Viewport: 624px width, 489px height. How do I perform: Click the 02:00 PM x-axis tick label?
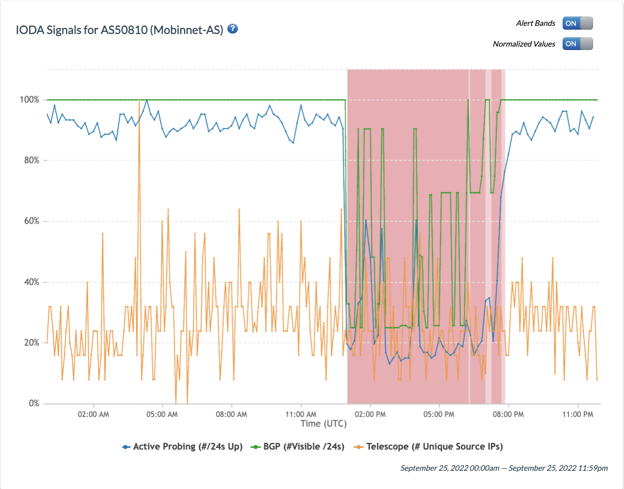(370, 414)
